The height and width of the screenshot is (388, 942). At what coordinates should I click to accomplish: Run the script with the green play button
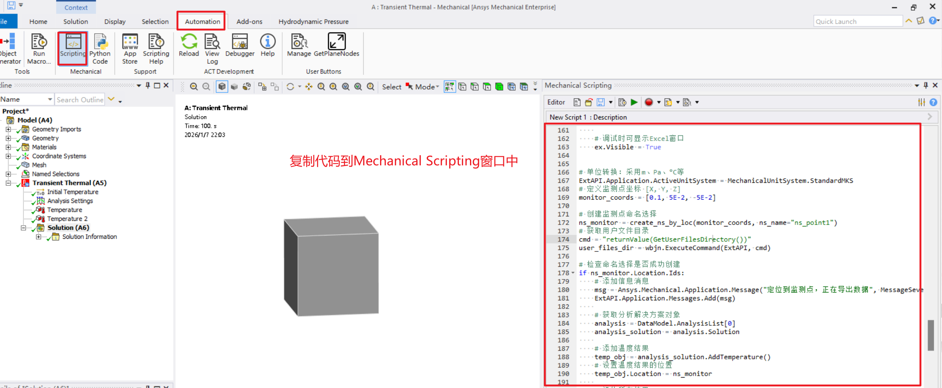pos(634,102)
